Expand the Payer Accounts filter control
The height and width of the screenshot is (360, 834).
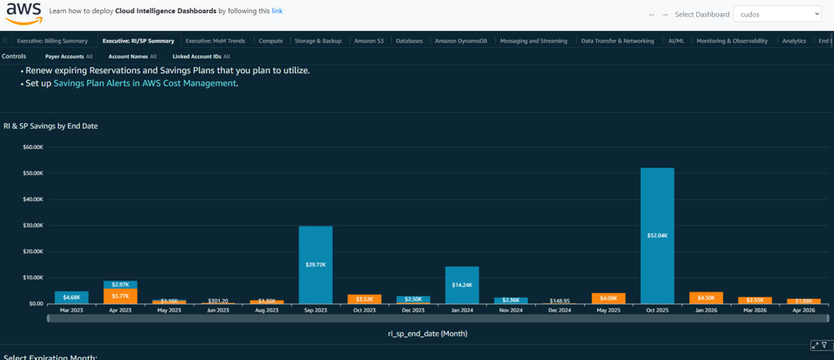pyautogui.click(x=68, y=57)
